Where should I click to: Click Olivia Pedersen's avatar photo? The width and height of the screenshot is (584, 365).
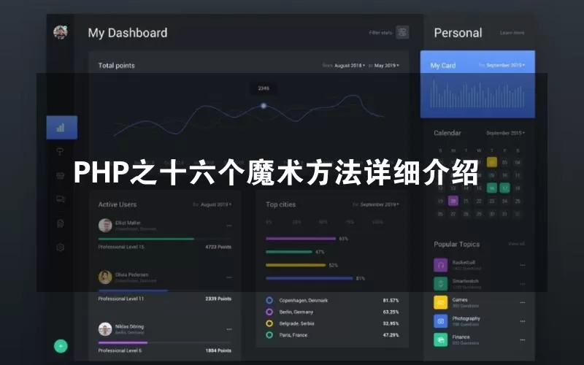(x=105, y=277)
